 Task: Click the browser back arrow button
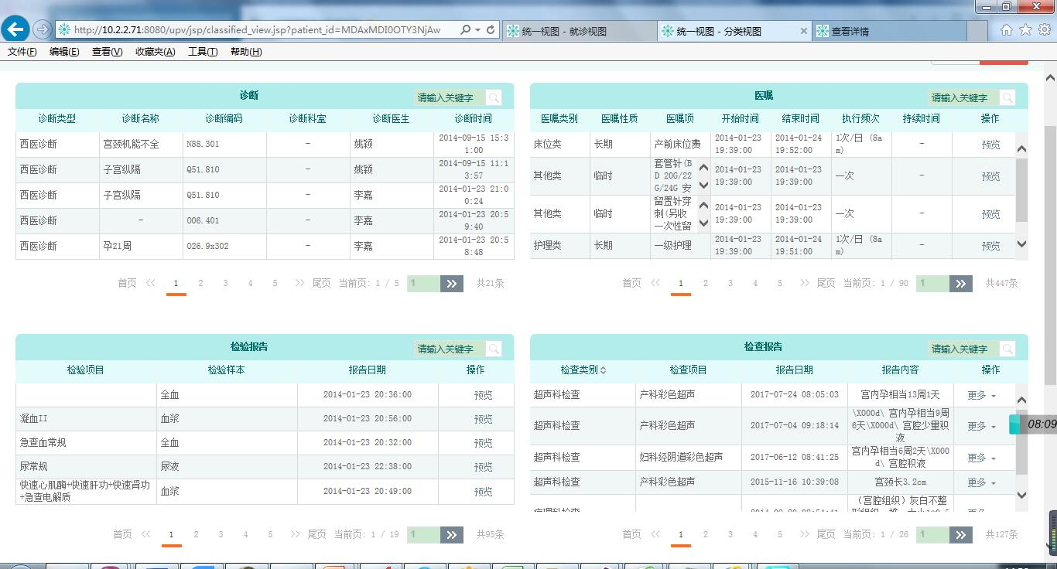15,29
